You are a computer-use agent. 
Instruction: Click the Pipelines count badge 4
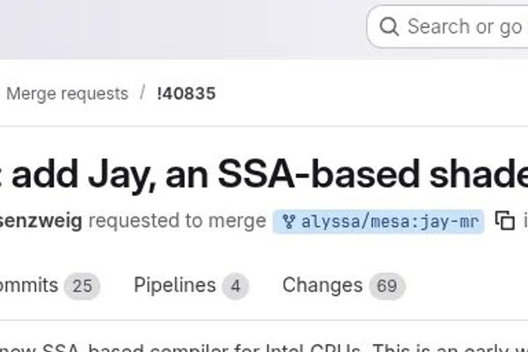coord(235,286)
